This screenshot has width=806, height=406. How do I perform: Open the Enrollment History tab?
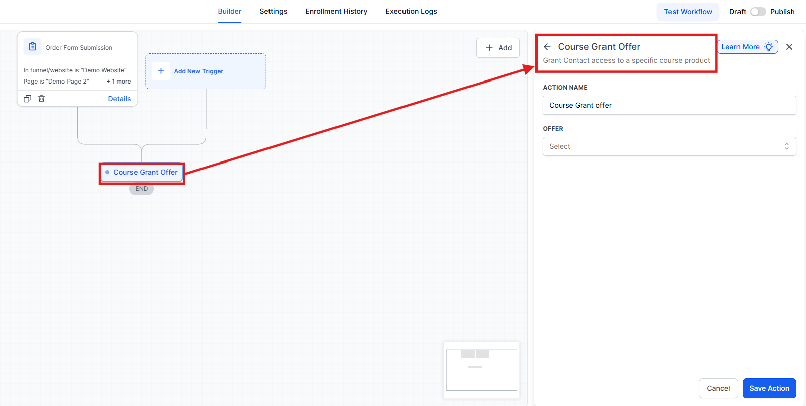point(336,11)
